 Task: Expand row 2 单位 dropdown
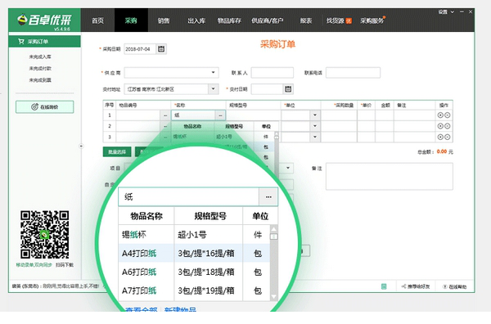click(x=315, y=126)
